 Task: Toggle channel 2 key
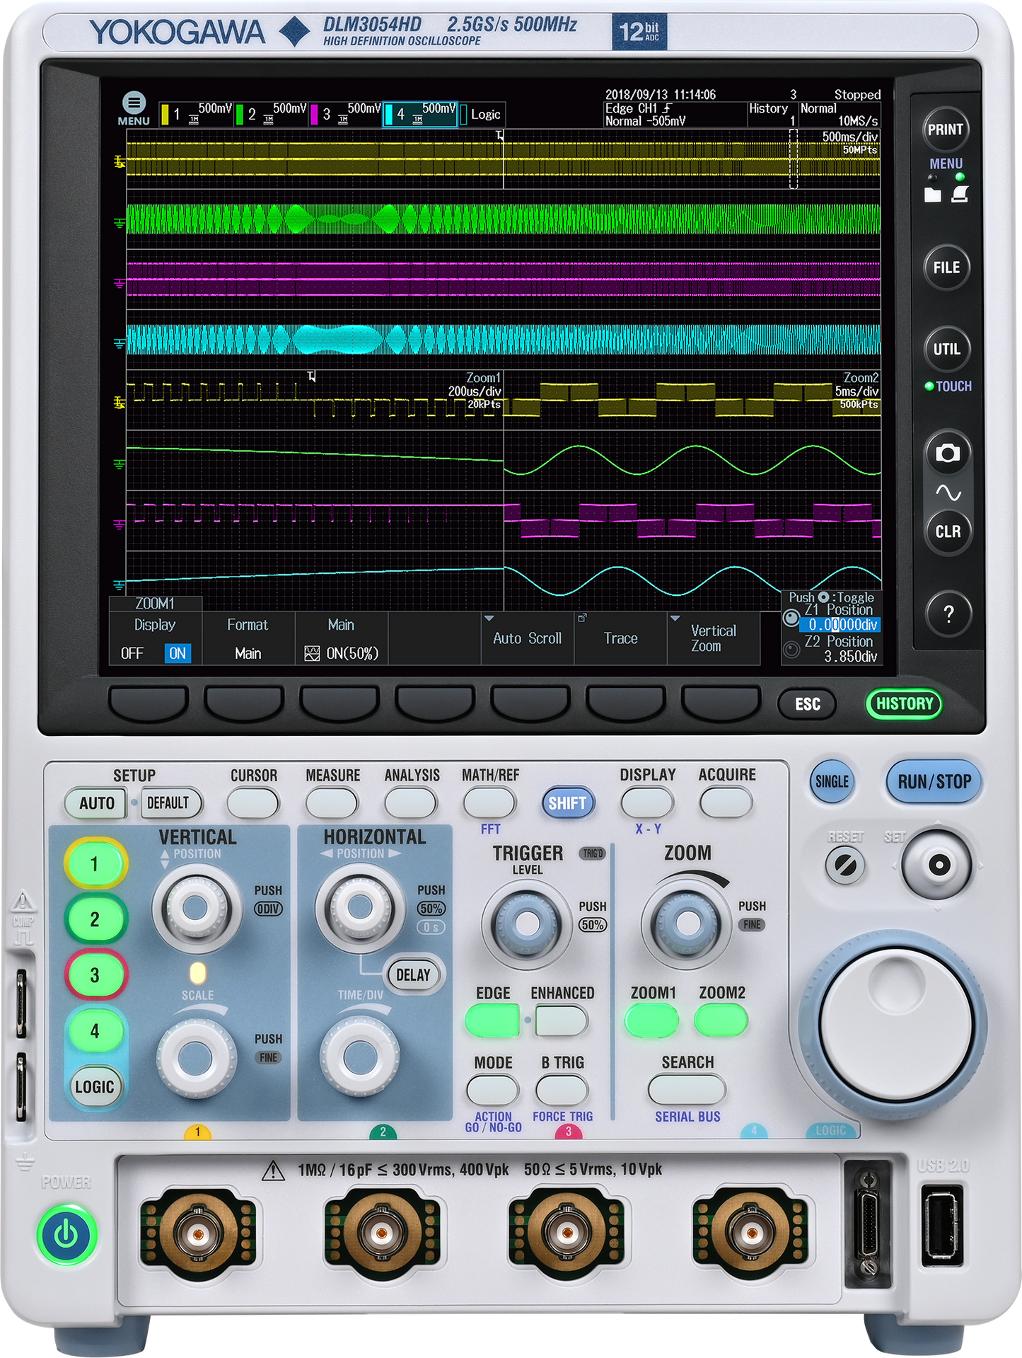coord(95,919)
